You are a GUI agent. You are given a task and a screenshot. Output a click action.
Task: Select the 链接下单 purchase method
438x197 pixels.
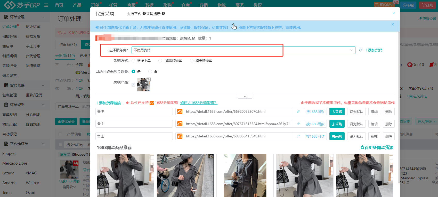(x=133, y=61)
